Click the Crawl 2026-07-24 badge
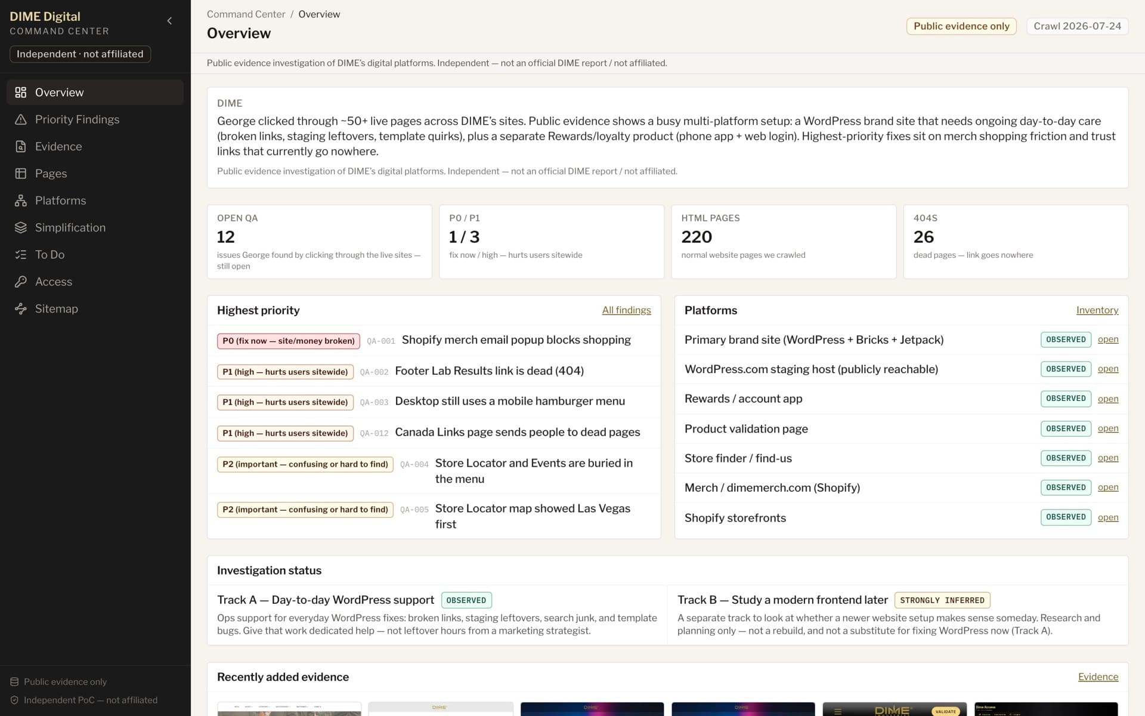The height and width of the screenshot is (716, 1145). click(x=1077, y=26)
